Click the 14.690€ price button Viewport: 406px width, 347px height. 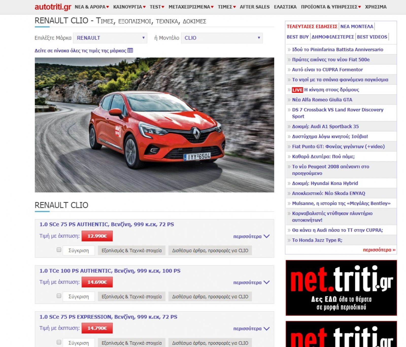tap(97, 282)
